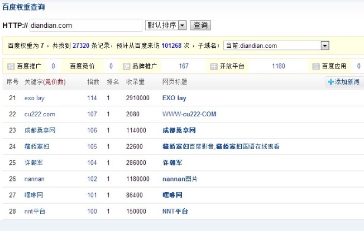Open the page title ending 国语在线观看

221,146
